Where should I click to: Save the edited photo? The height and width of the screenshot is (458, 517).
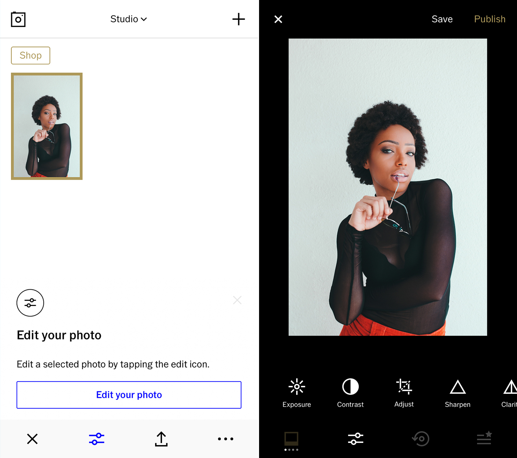[x=442, y=19]
